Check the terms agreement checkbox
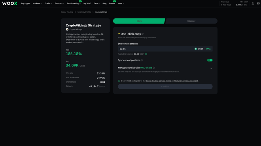This screenshot has height=146, width=261. (x=119, y=81)
